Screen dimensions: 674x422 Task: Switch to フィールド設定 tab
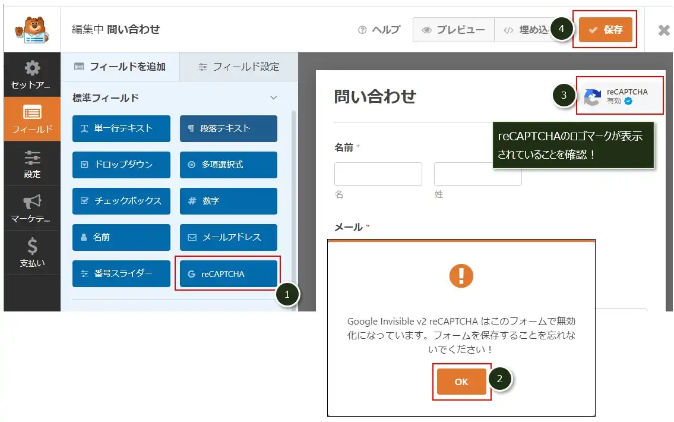(239, 67)
